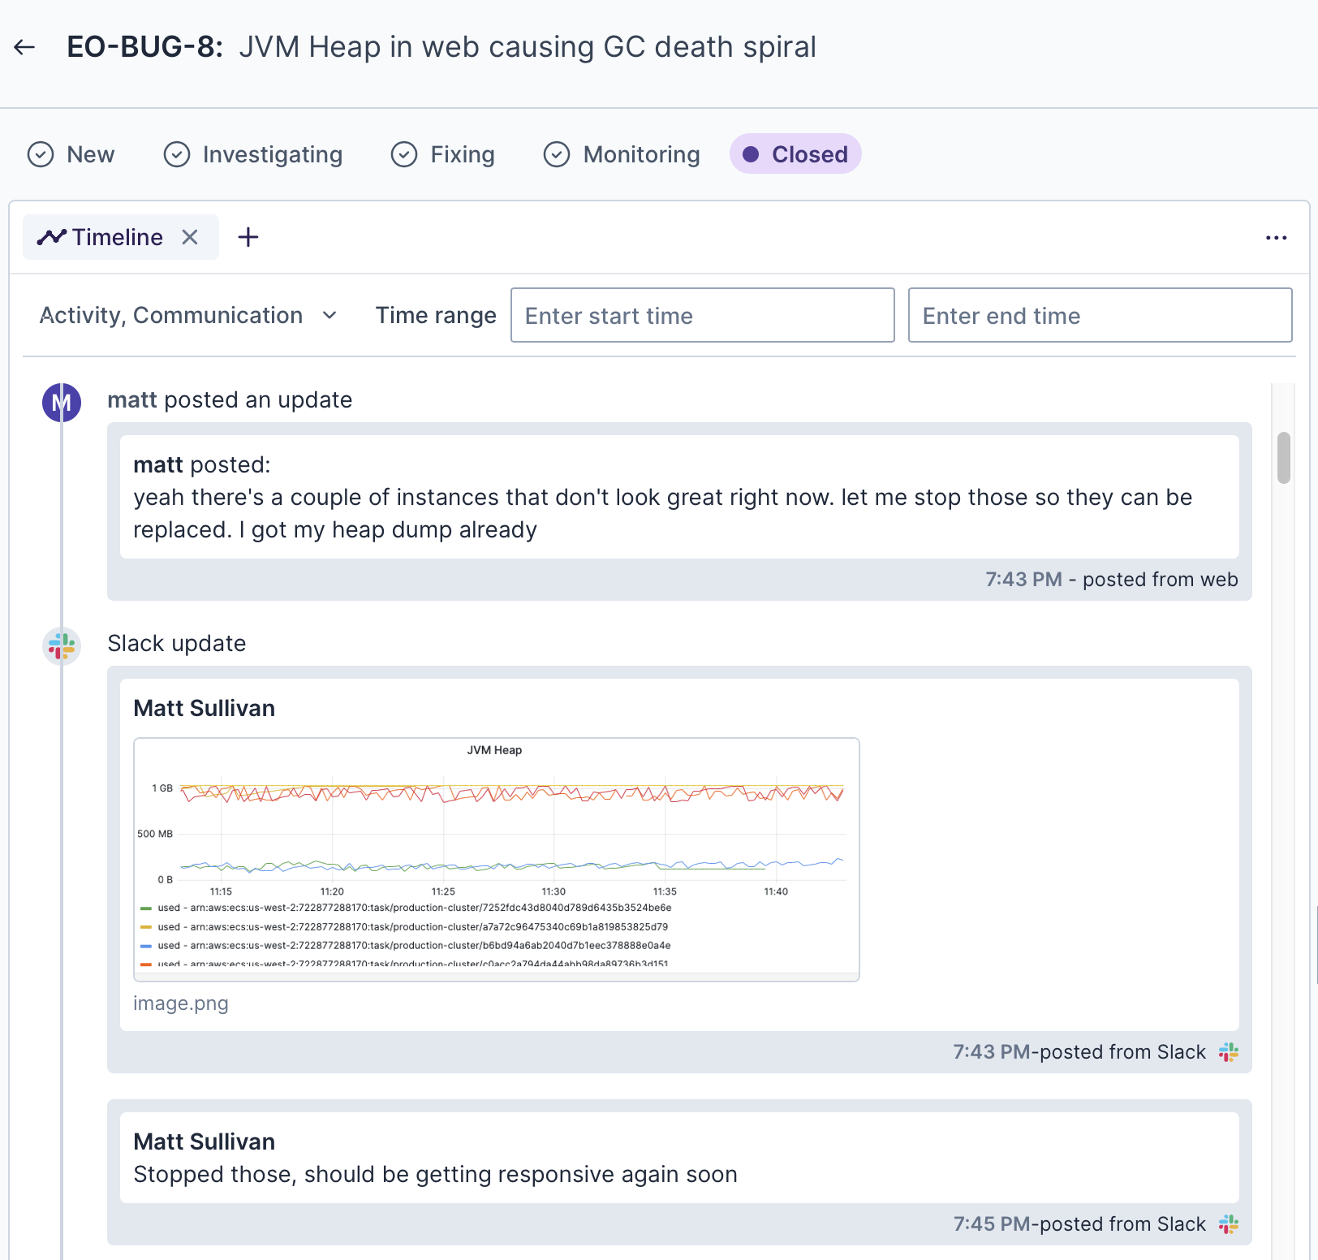Viewport: 1318px width, 1260px height.
Task: Go back using the left arrow
Action: pos(24,47)
